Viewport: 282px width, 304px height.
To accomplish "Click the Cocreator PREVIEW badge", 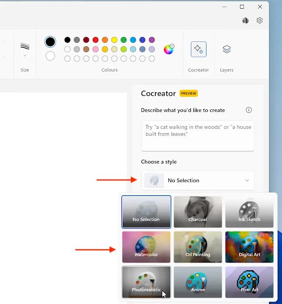I will click(x=189, y=93).
